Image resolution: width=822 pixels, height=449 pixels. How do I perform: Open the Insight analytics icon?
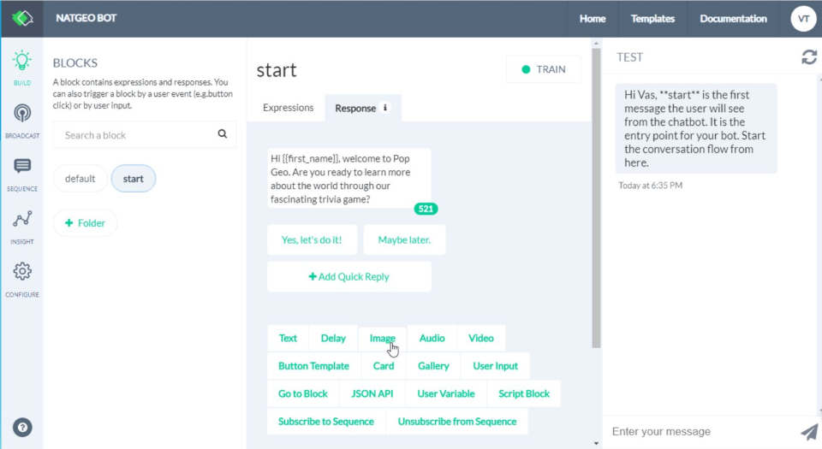22,225
